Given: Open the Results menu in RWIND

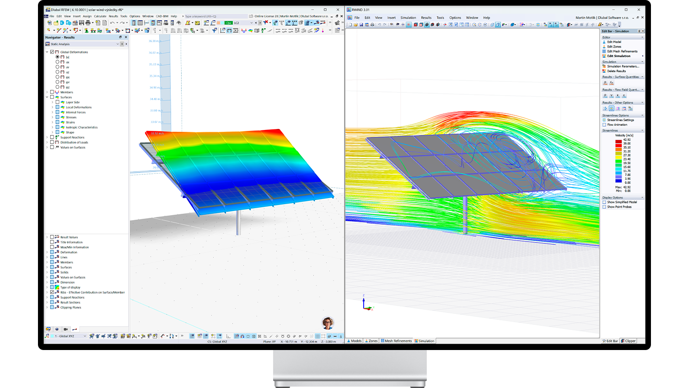Looking at the screenshot, I should coord(426,18).
